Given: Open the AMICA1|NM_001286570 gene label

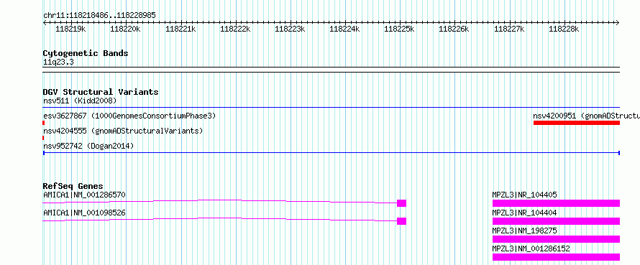Looking at the screenshot, I should pyautogui.click(x=84, y=195).
